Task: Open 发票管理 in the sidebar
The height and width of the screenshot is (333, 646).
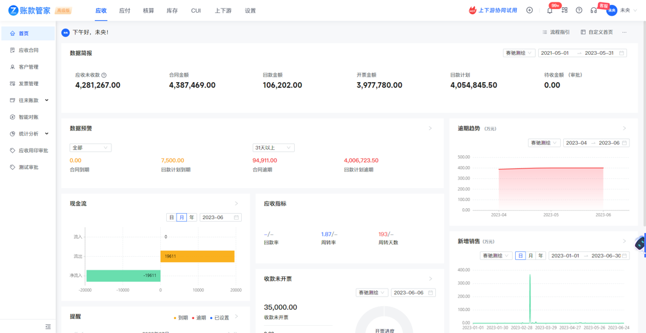Action: [28, 83]
